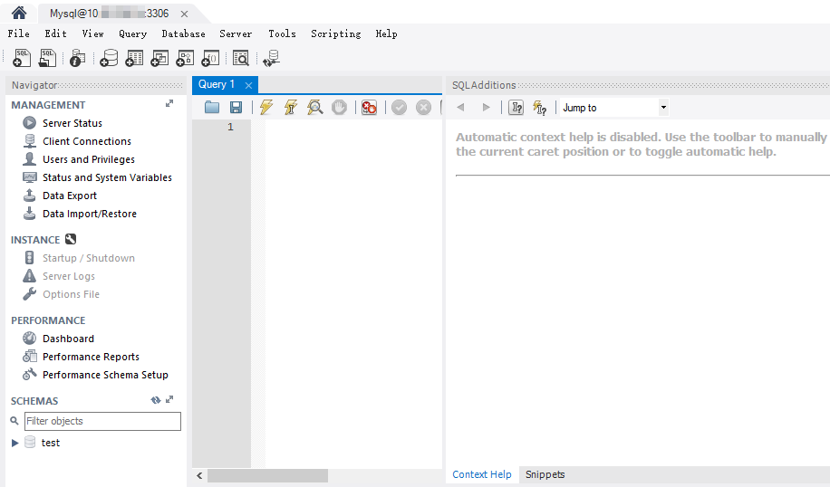The width and height of the screenshot is (830, 487).
Task: Search table data toolbar icon
Action: point(241,58)
